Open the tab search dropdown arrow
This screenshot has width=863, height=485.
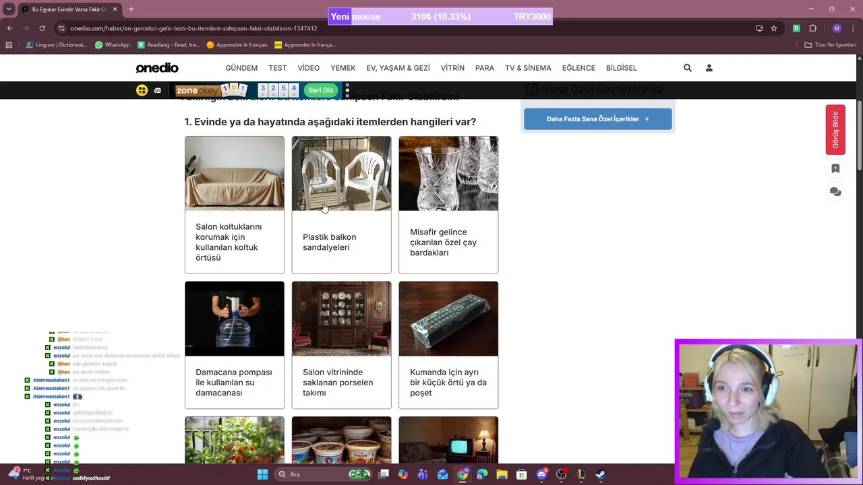point(9,9)
